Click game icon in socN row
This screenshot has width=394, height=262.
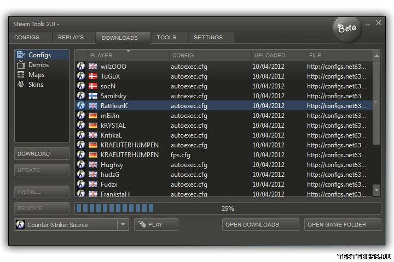81,86
